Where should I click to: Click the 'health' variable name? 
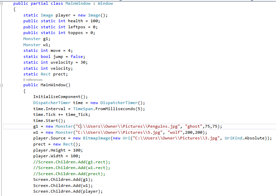click(75, 21)
